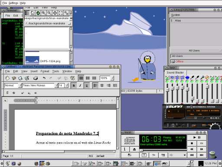The image size is (222, 167).
Task: Toggle loop mode in kscd player
Action: (201, 144)
